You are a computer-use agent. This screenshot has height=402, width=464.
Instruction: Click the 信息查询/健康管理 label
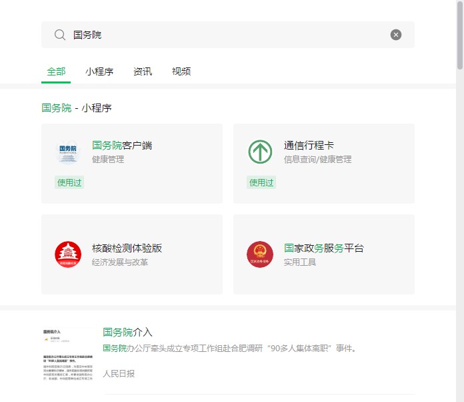317,159
